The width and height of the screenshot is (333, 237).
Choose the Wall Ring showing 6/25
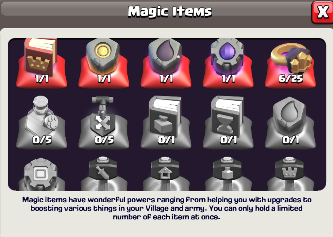coord(291,58)
